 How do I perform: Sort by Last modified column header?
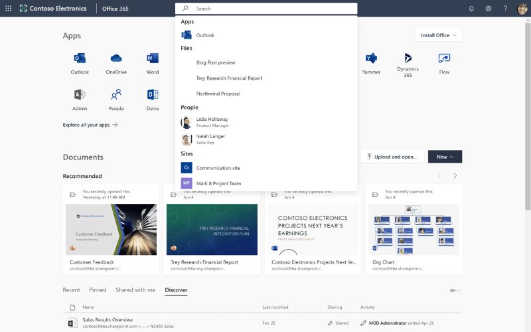275,307
